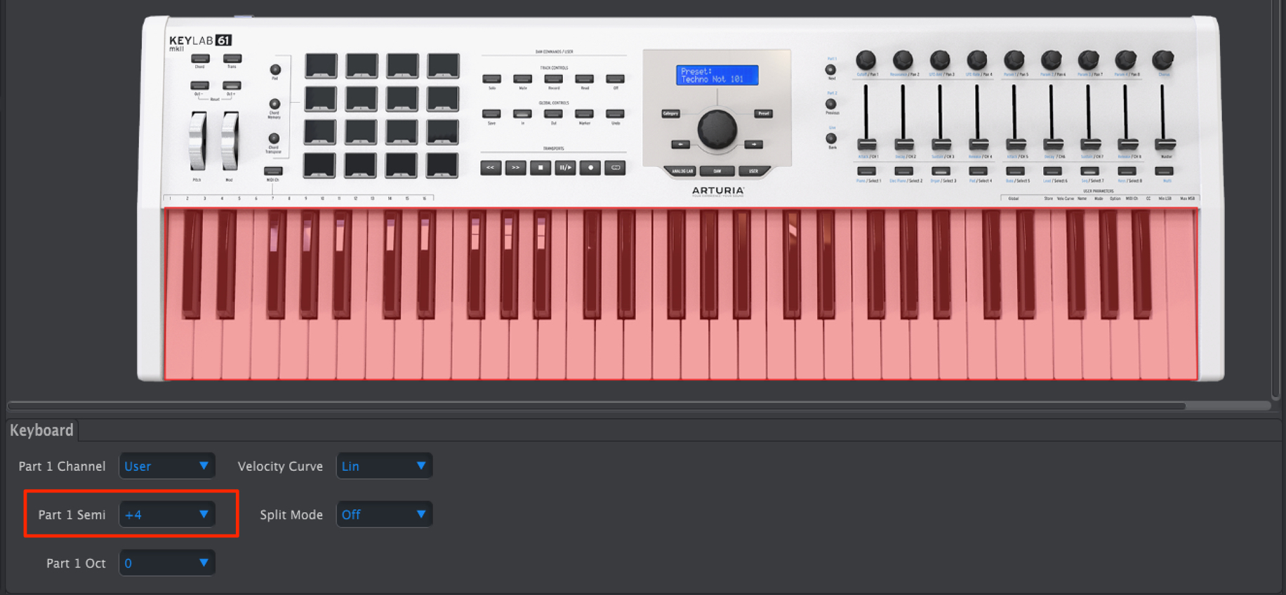Click the Mod wheel
This screenshot has width=1286, height=595.
click(x=230, y=141)
